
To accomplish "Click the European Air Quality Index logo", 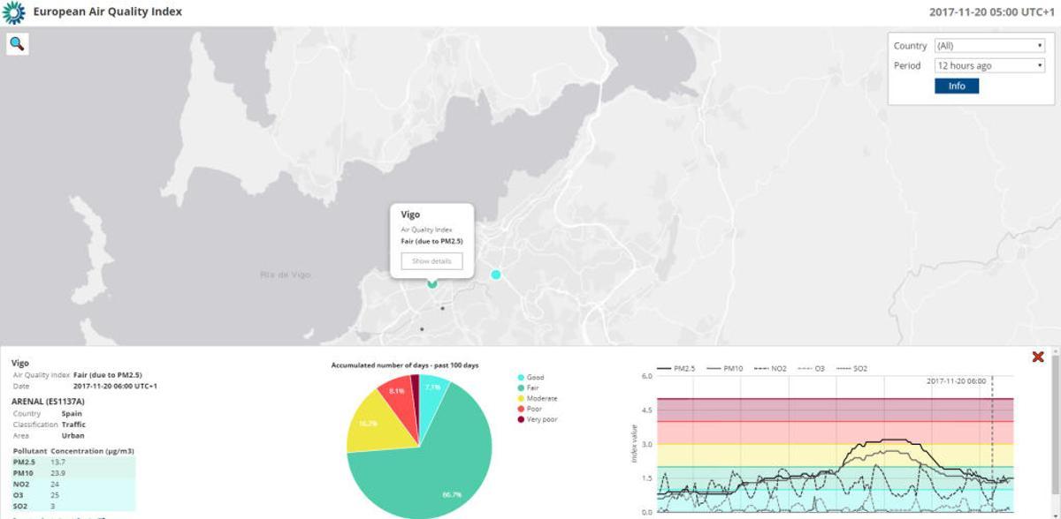I will click(x=12, y=12).
